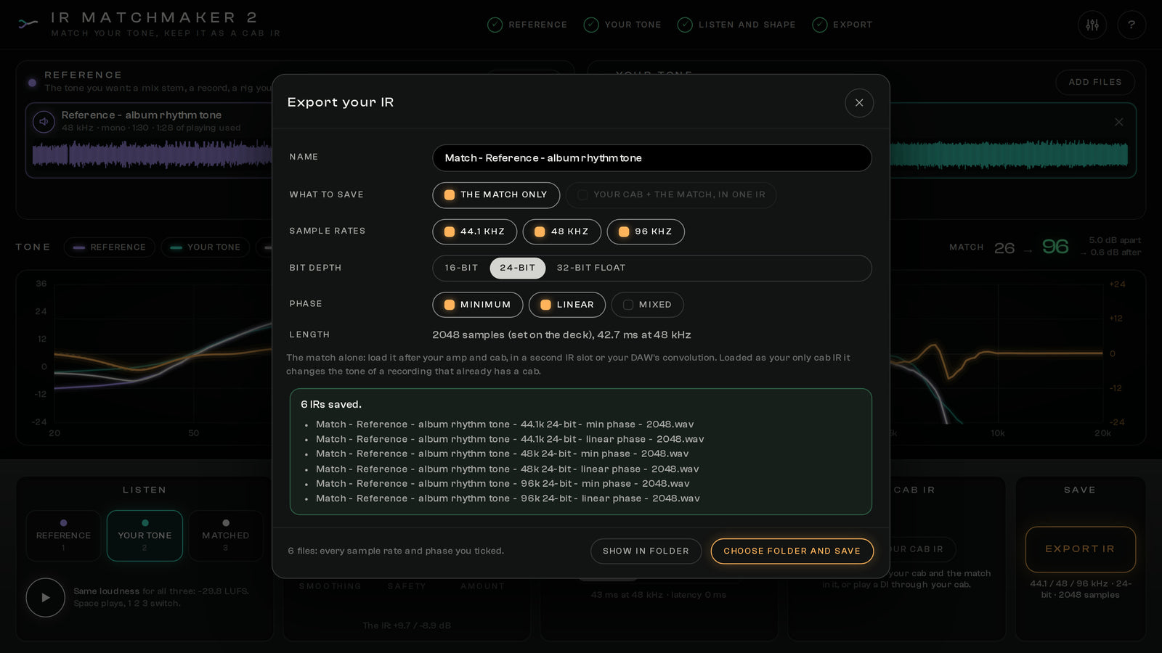Viewport: 1162px width, 653px height.
Task: Edit the IR name field
Action: pos(652,158)
